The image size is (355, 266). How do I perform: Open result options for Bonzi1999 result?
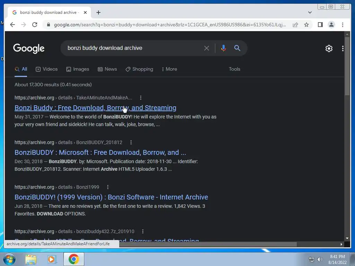108,187
